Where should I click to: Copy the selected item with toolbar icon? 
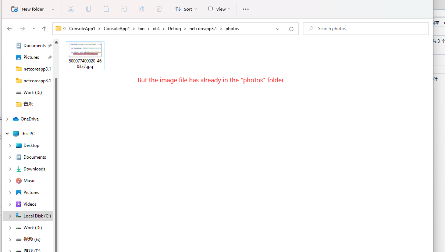(89, 9)
